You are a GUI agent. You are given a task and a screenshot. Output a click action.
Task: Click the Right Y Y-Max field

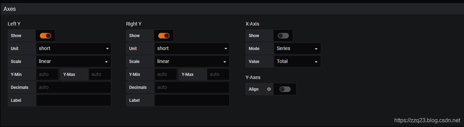(218, 75)
